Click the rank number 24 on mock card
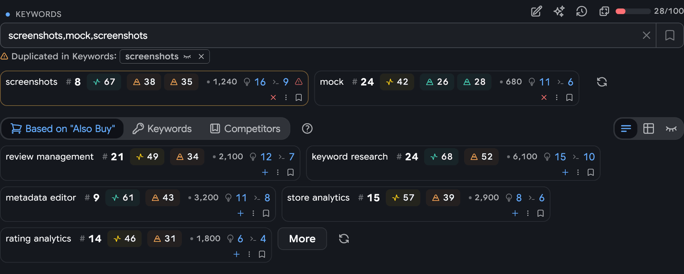Viewport: 684px width, 274px height. pyautogui.click(x=367, y=82)
